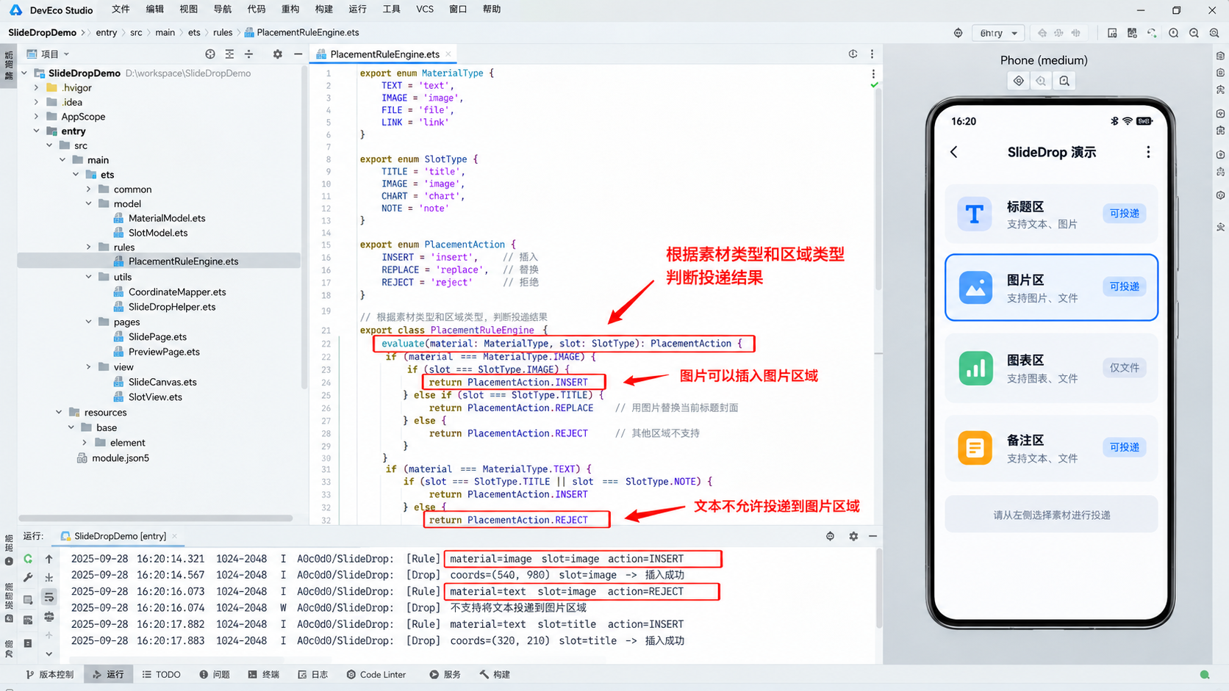Image resolution: width=1229 pixels, height=691 pixels.
Task: Toggle soft-wrap in the Run console toolbar
Action: [x=49, y=597]
